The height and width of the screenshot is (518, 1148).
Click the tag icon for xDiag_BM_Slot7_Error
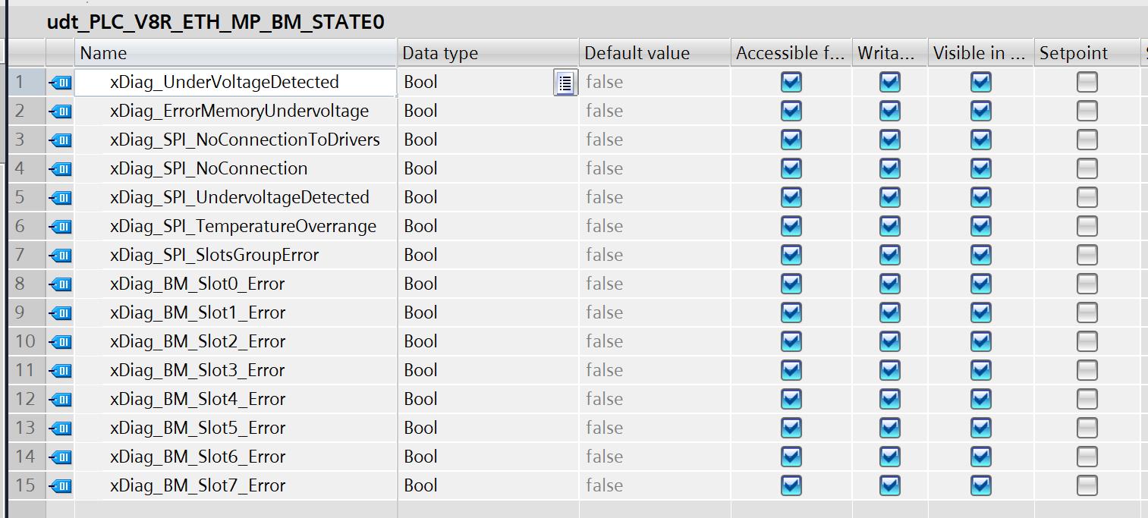click(60, 486)
